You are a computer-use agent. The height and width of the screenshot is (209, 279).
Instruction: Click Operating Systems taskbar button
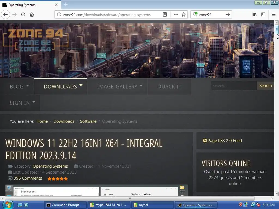[x=196, y=205]
